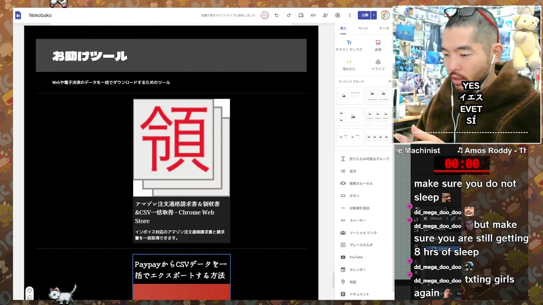Open the site settings gear
Screen dimensions: 543x305
(338, 15)
